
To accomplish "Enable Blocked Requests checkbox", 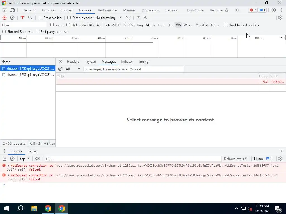I will 4,32.
